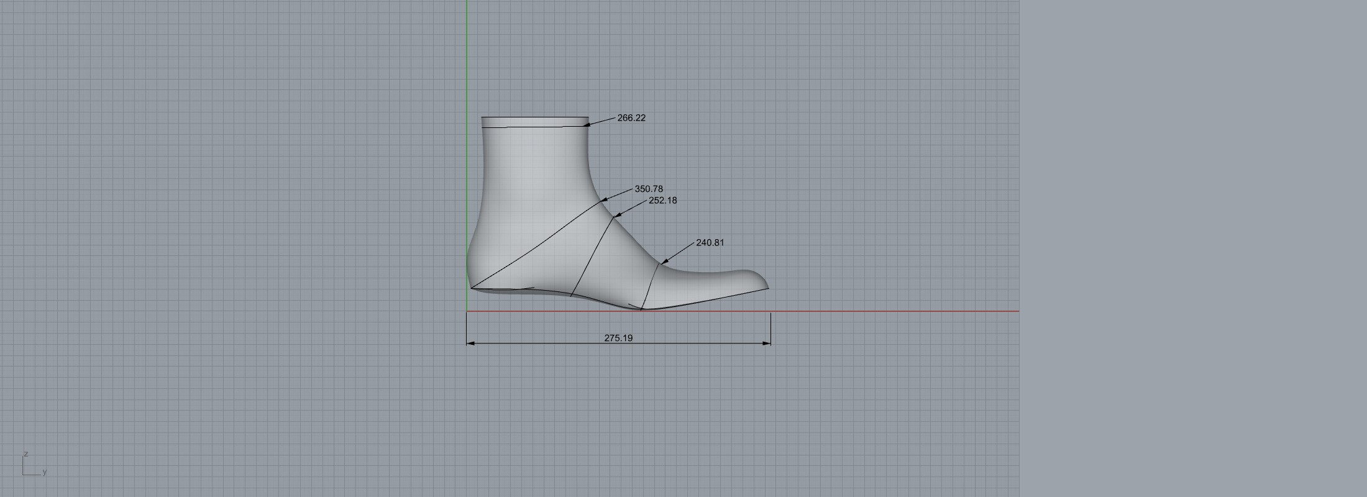1367x497 pixels.
Task: Select the ball girth curve under 240.81
Action: point(650,286)
